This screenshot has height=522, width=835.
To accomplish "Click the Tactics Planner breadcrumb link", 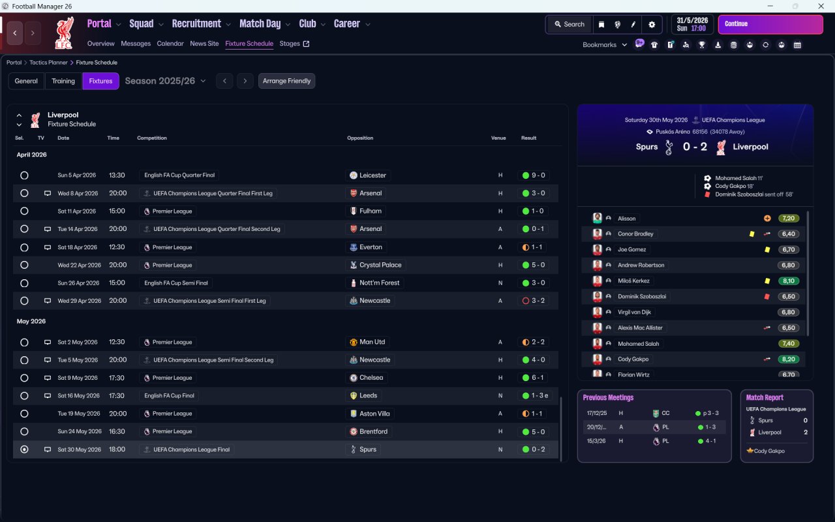I will pyautogui.click(x=48, y=63).
